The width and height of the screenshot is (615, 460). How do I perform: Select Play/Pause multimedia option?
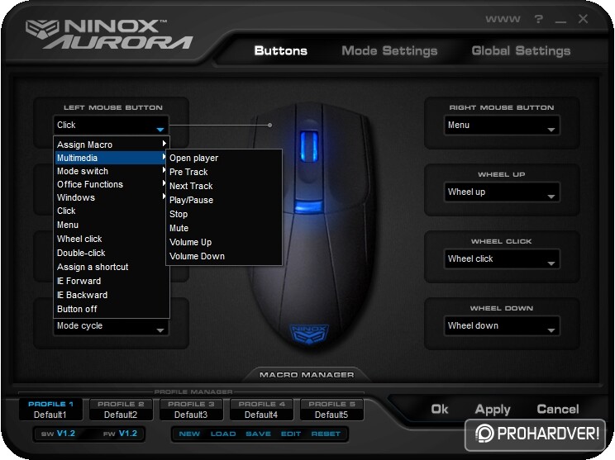[x=224, y=200]
